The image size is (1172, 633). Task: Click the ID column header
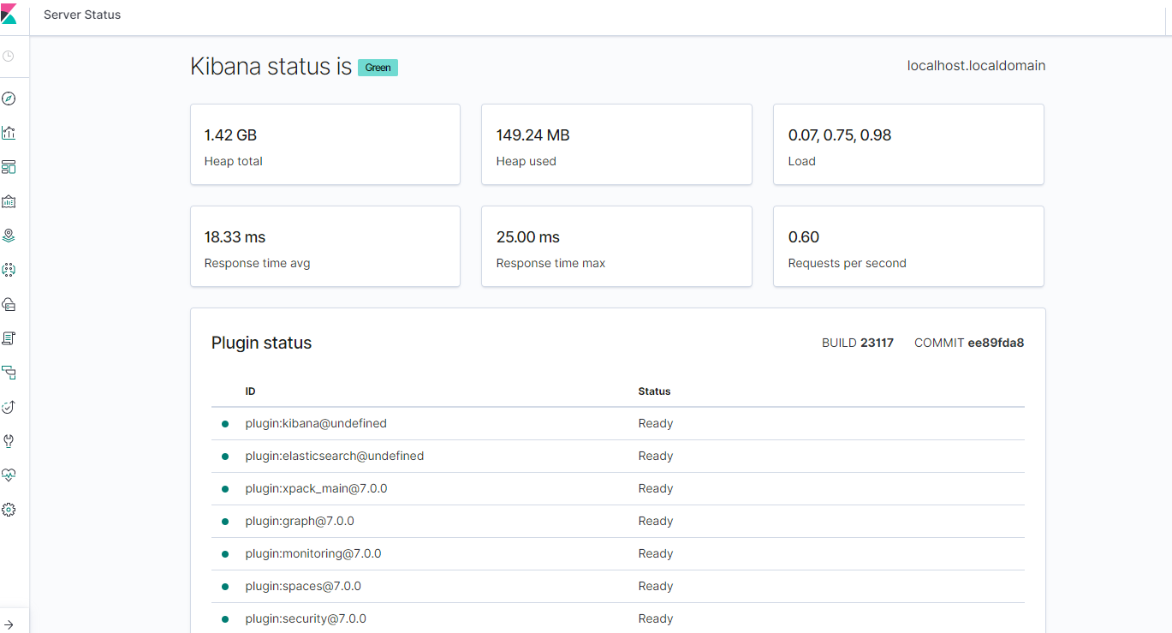pos(250,391)
